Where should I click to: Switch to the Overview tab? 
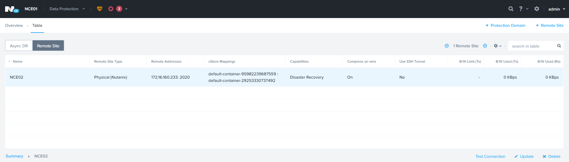[x=14, y=26]
